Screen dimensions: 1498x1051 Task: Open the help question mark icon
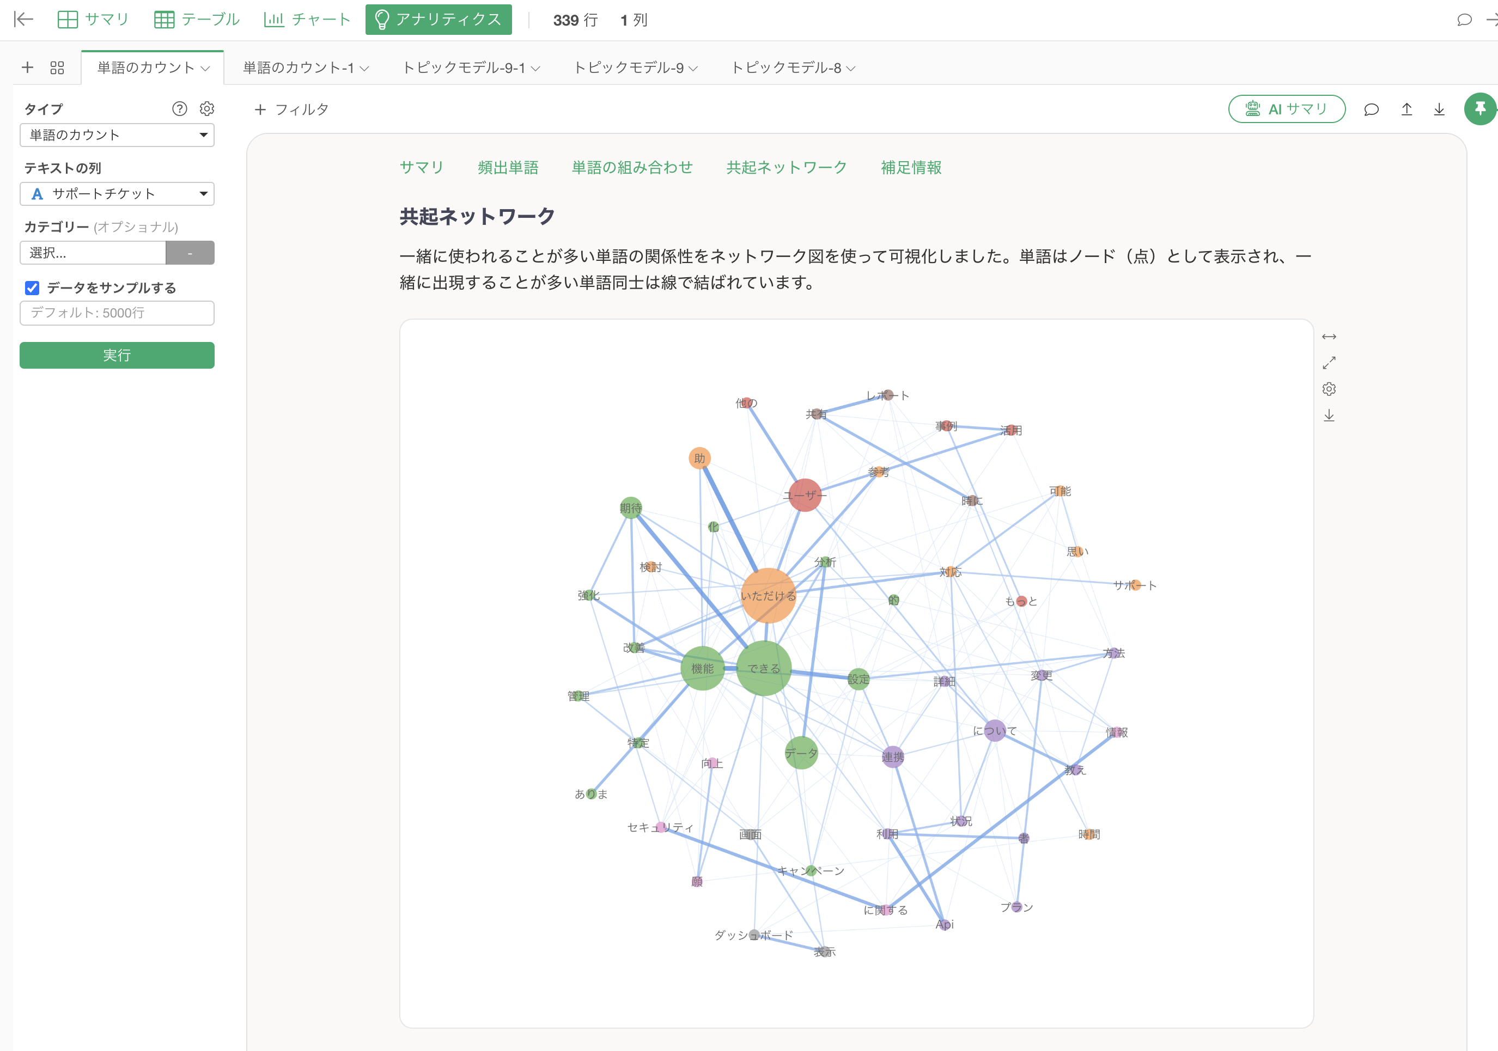[x=179, y=109]
